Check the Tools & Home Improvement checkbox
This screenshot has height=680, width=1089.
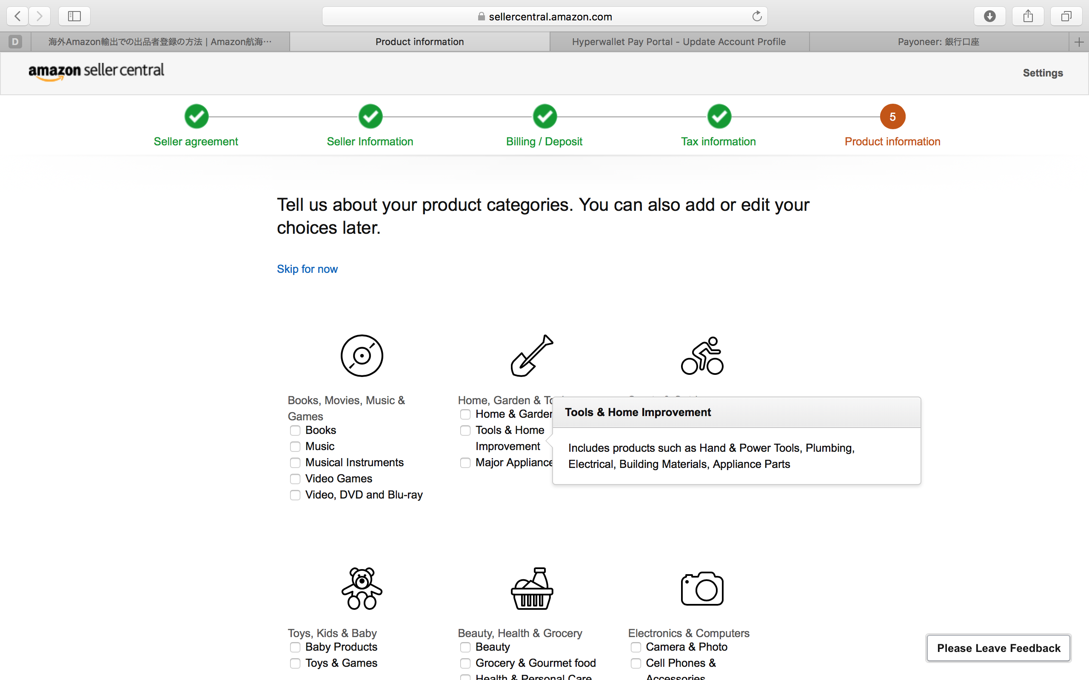465,431
